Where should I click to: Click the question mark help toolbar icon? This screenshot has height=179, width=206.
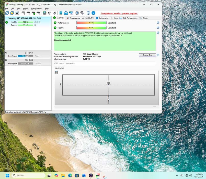(x=88, y=13)
